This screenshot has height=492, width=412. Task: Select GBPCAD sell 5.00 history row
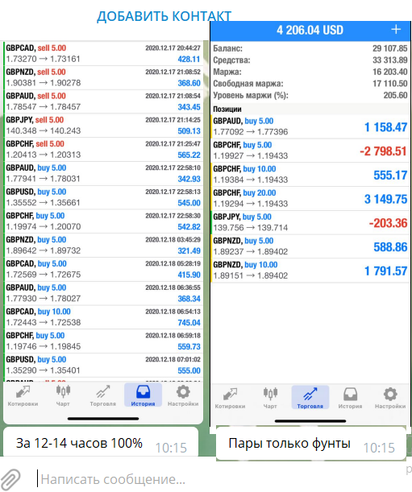[103, 53]
